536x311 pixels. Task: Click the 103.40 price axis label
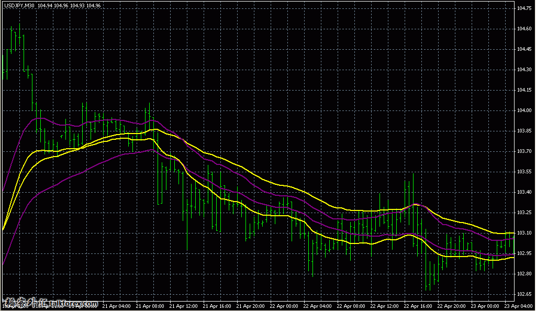524,192
